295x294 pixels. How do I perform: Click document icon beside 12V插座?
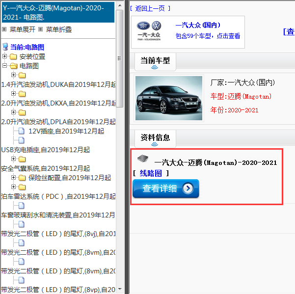tap(22, 131)
